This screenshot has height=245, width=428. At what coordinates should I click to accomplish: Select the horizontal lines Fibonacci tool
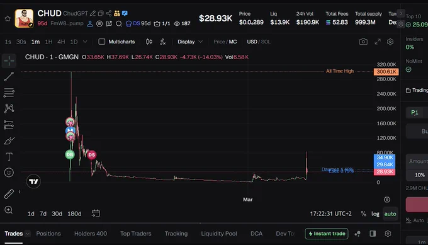[9, 93]
